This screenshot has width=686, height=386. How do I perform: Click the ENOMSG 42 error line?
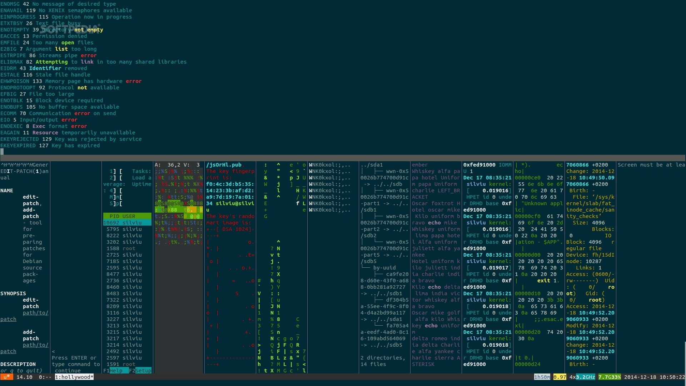[58, 4]
